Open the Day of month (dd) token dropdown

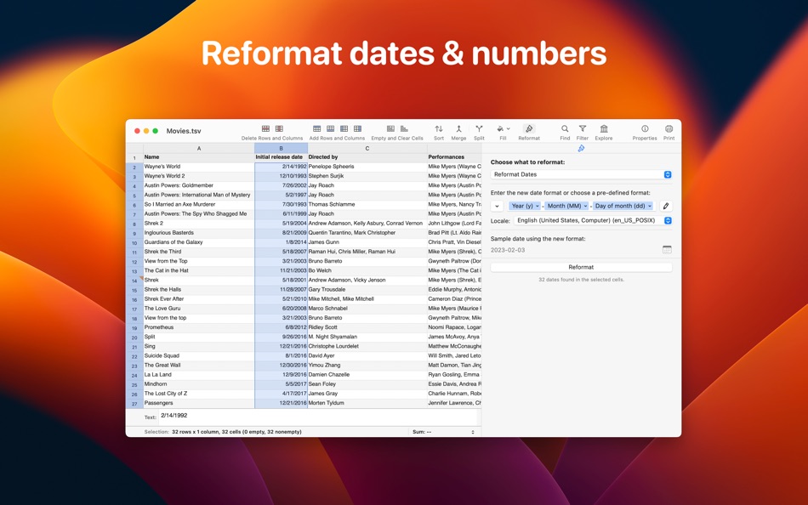(x=623, y=206)
